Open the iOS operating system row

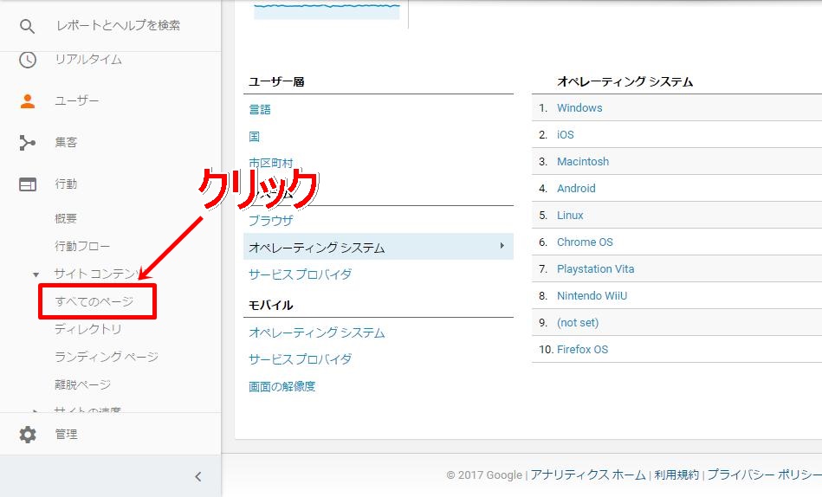click(x=565, y=135)
